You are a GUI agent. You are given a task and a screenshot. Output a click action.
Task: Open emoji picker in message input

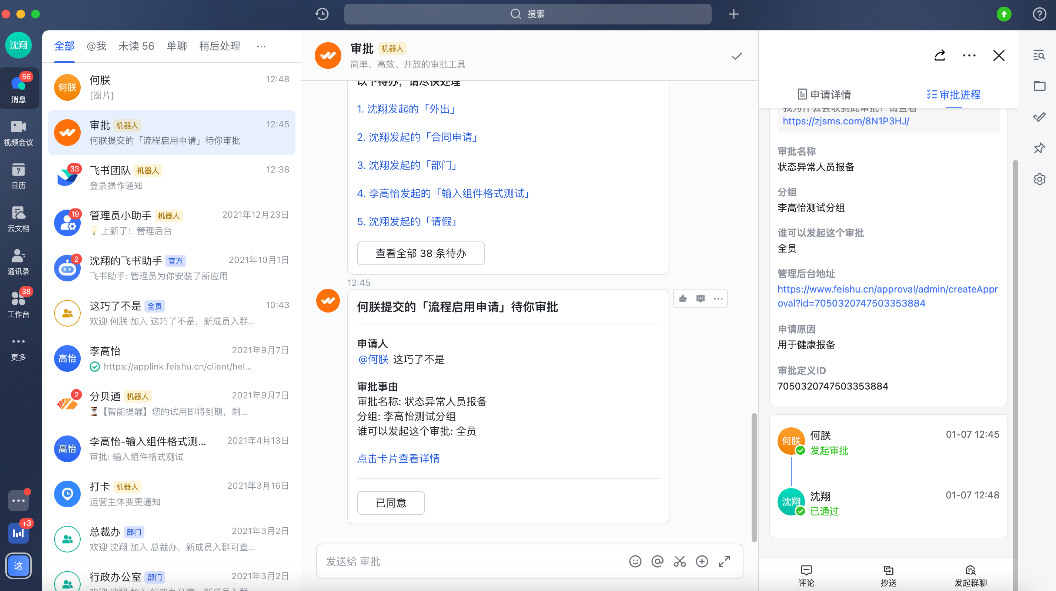point(635,561)
